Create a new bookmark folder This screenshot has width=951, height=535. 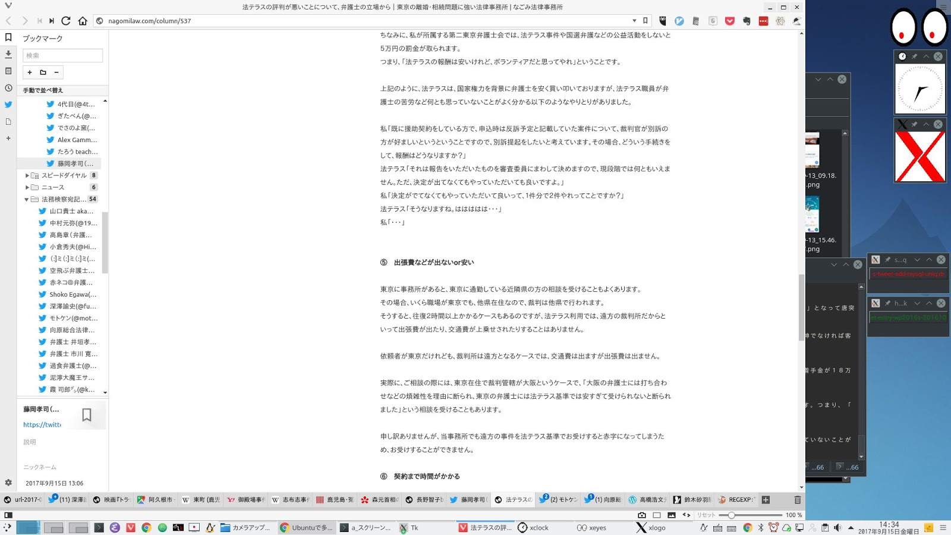[x=43, y=73]
